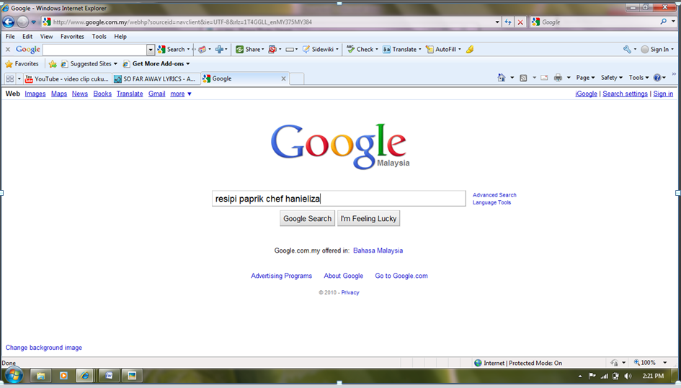
Task: Click the Refresh icon beside the address bar
Action: tap(508, 22)
